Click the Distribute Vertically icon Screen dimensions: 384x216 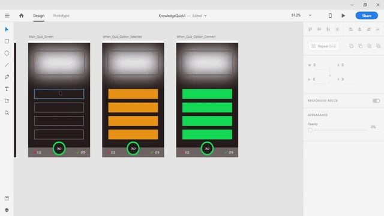337,29
